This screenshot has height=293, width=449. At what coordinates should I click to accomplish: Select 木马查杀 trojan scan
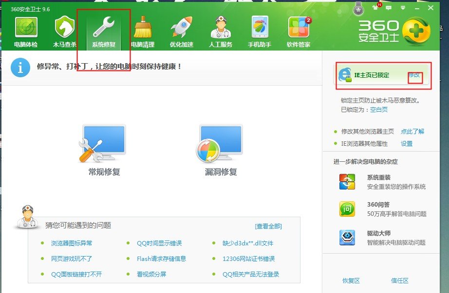pos(65,30)
